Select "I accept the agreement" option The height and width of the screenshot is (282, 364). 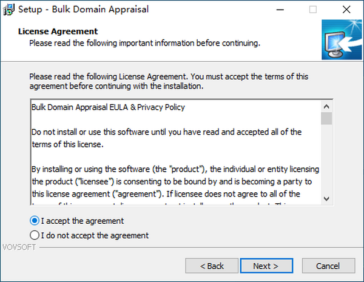point(35,221)
